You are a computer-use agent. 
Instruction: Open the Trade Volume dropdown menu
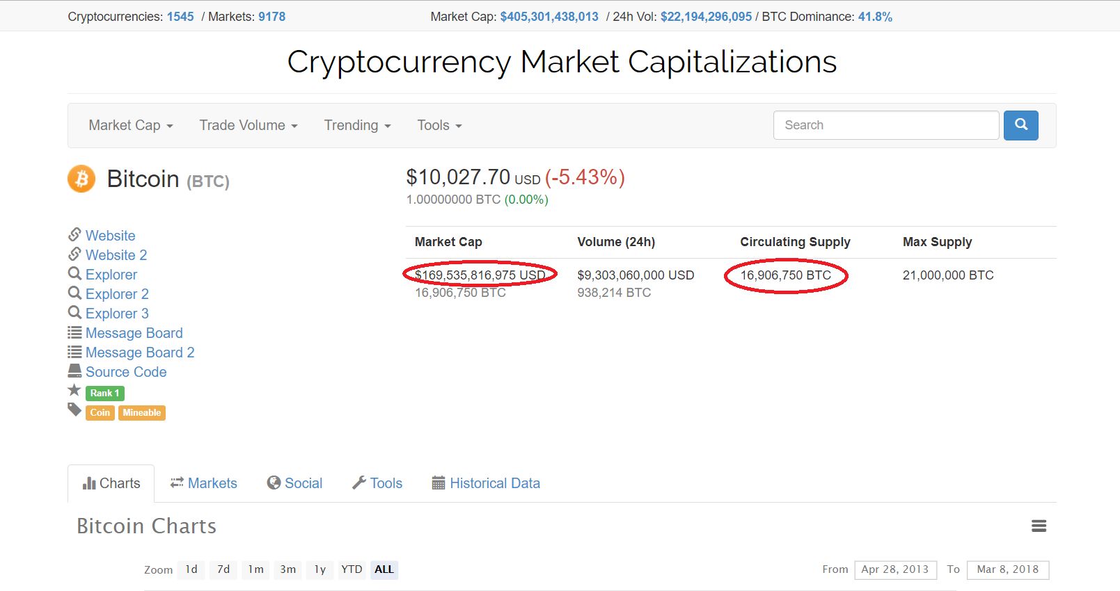248,125
